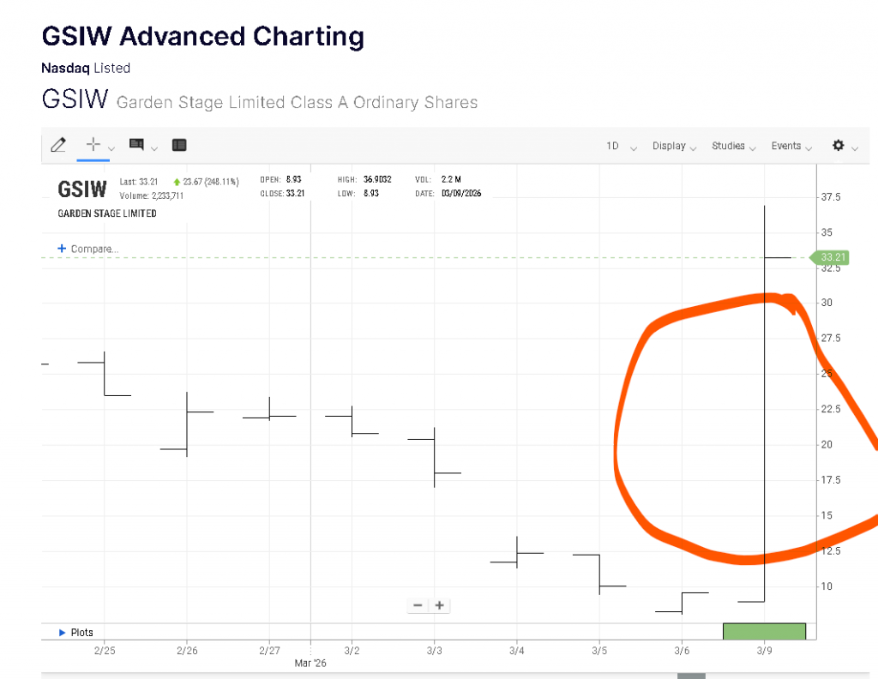
Task: Open chart settings gear icon
Action: (x=839, y=146)
